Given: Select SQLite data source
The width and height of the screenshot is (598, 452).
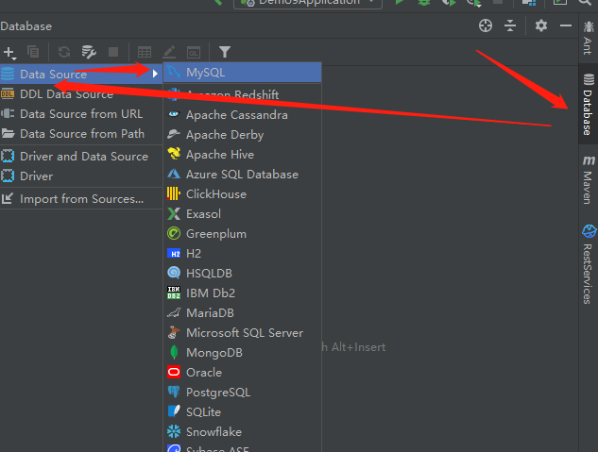Looking at the screenshot, I should (243, 411).
